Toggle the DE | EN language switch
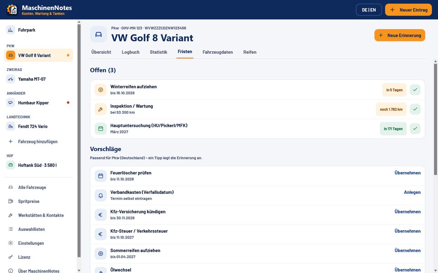Viewport: 438px width, 273px height. click(369, 10)
